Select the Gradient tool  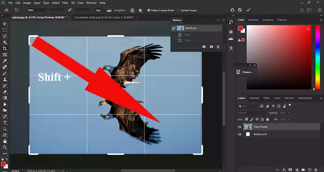click(x=5, y=98)
